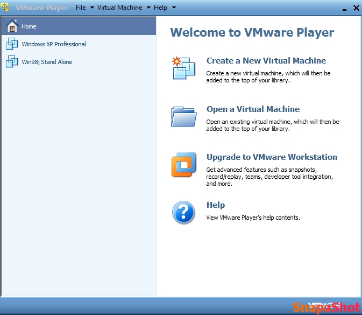Select Win98j Stand Alone label in library
The height and width of the screenshot is (315, 362).
point(47,62)
